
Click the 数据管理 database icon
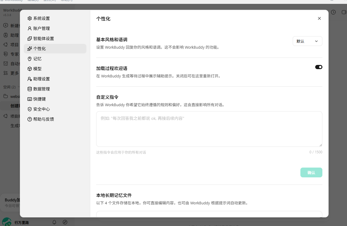click(29, 89)
